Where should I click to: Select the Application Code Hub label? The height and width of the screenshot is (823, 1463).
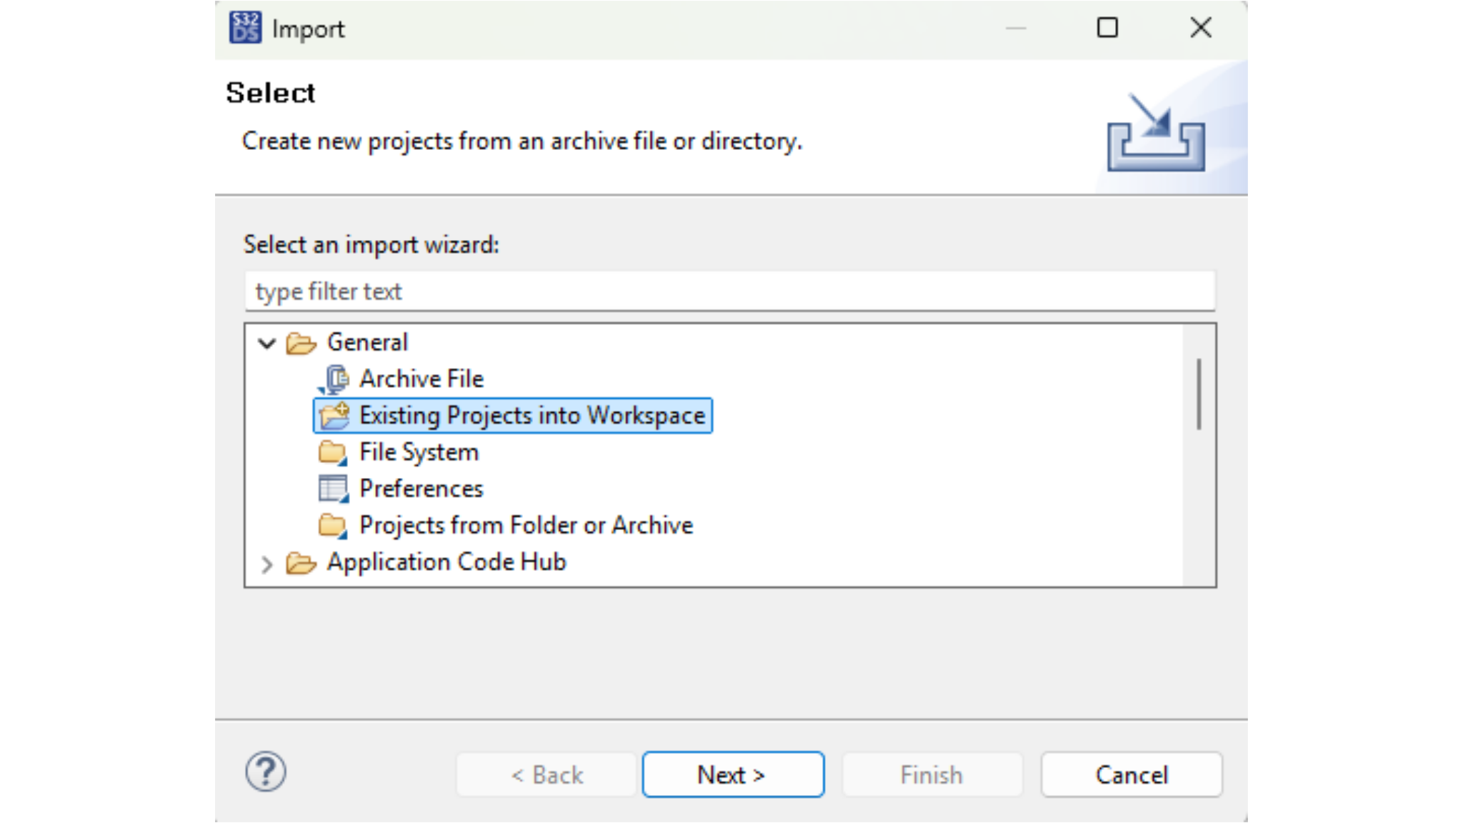click(446, 562)
